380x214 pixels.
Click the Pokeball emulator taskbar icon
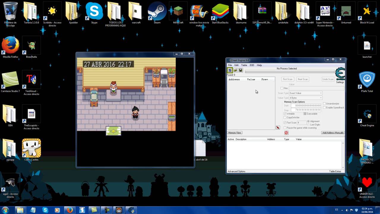tap(118, 210)
